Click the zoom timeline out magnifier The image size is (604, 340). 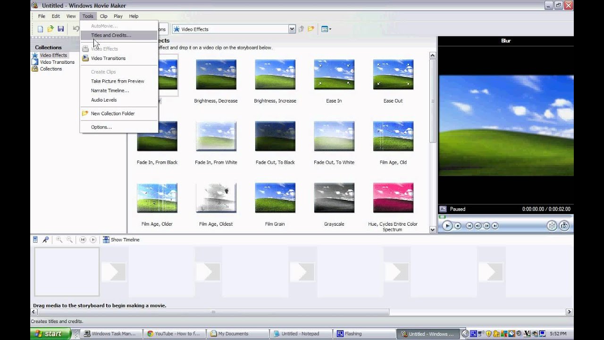[70, 240]
